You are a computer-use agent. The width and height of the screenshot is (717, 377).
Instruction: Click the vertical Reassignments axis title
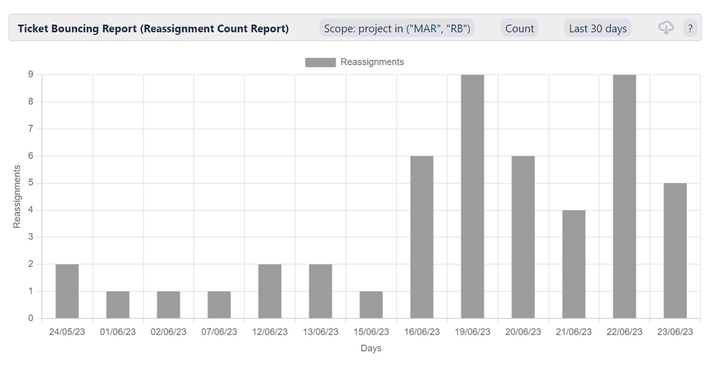[17, 196]
